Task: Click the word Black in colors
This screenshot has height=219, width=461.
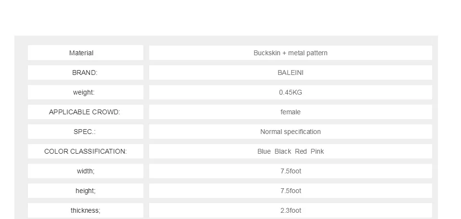Action: click(x=283, y=151)
